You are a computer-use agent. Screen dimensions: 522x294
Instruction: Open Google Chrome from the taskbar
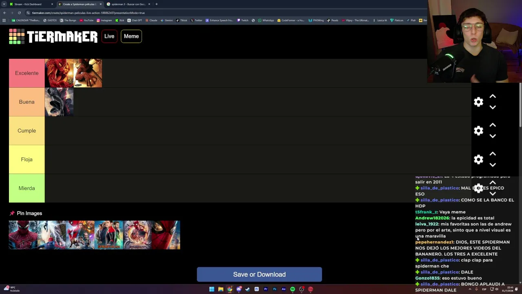coord(230,289)
